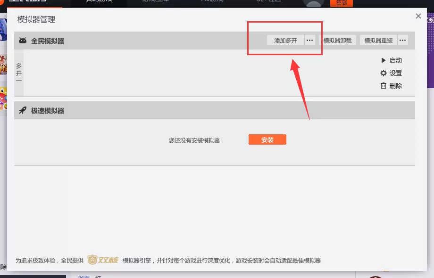Click the 全民模拟器 android icon
The height and width of the screenshot is (278, 434).
point(23,41)
